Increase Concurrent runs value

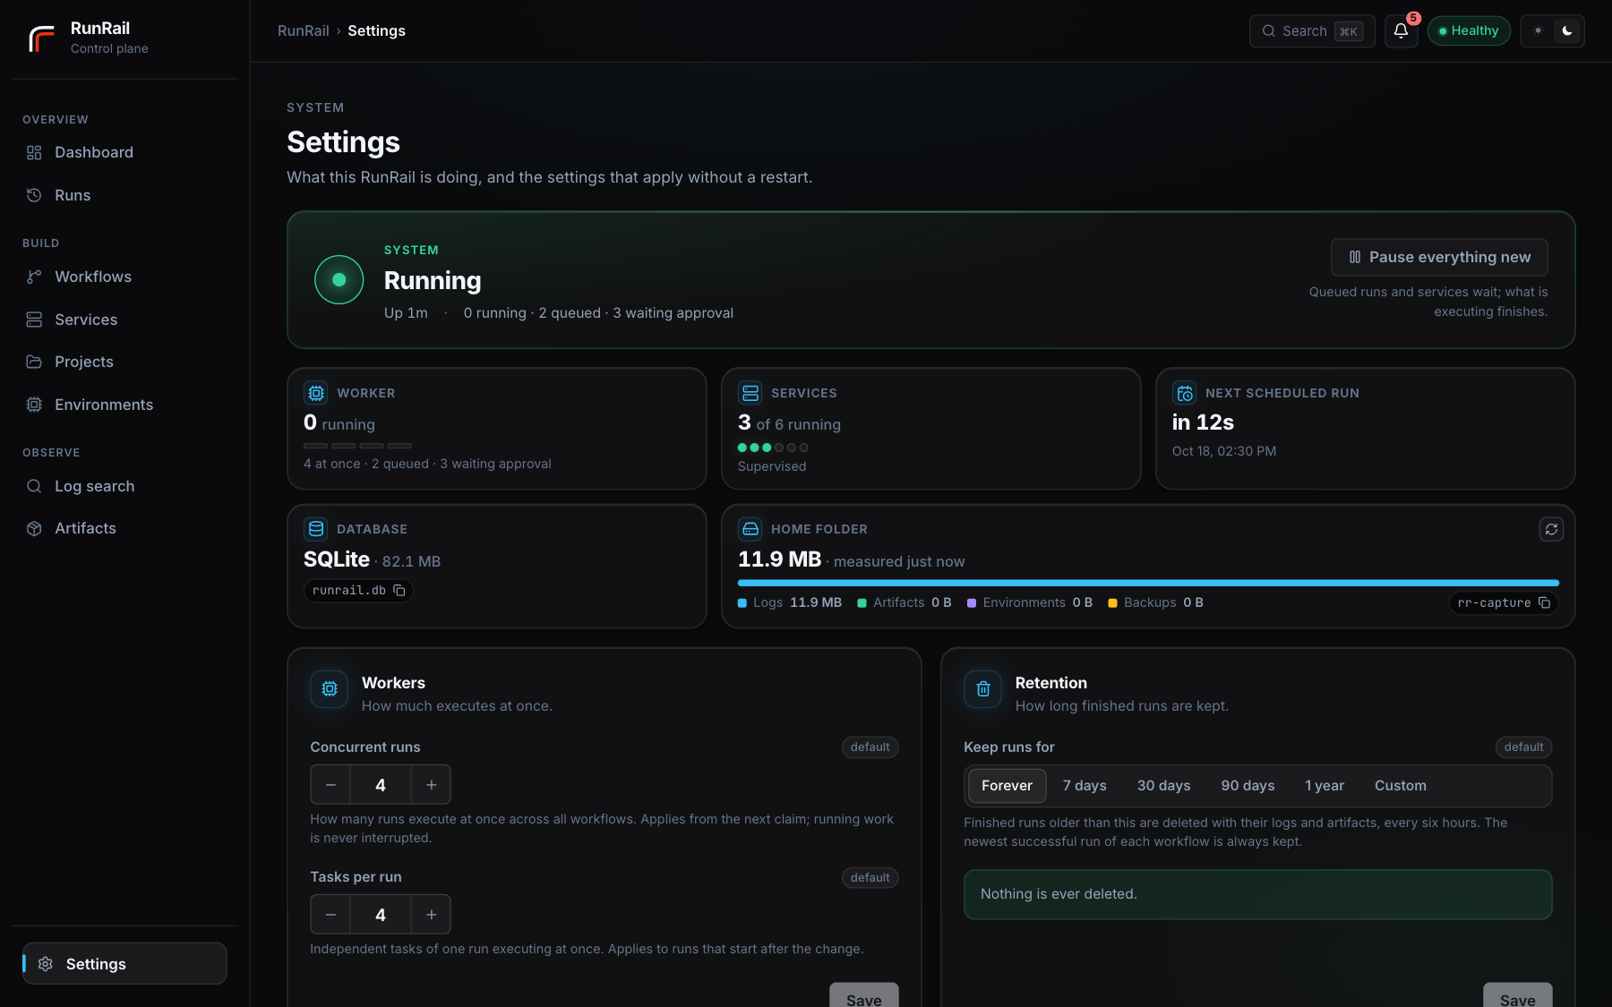pos(431,785)
